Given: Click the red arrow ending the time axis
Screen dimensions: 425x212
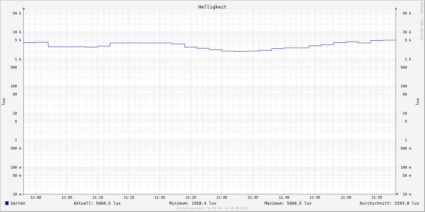Looking at the screenshot, I should (397, 194).
